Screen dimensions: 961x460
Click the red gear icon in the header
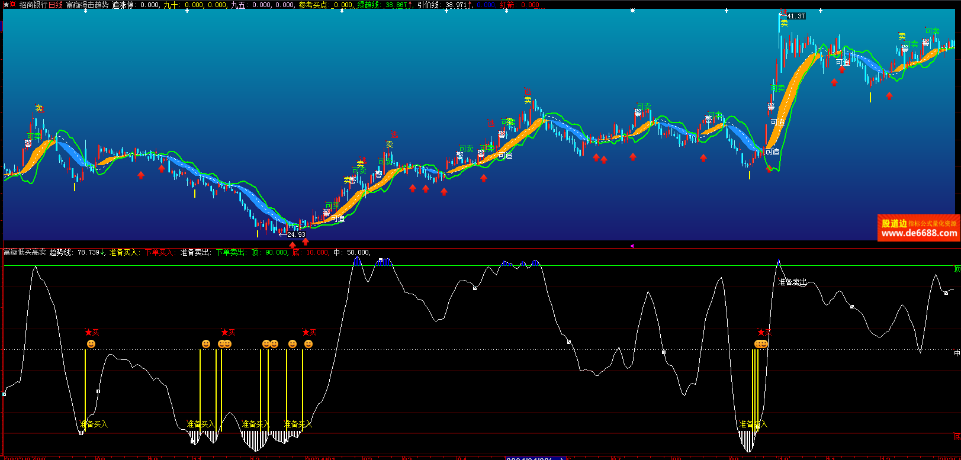[12, 5]
